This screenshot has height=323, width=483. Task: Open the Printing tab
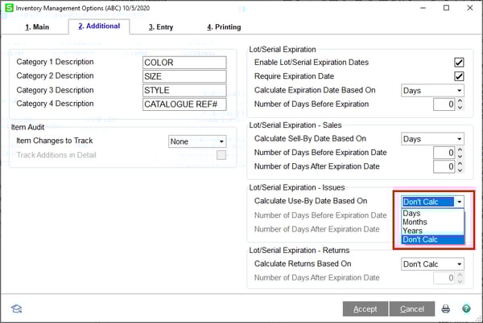click(223, 27)
